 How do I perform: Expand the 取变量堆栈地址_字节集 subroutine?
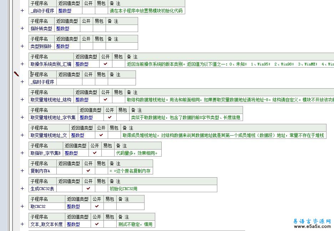(x=22, y=117)
